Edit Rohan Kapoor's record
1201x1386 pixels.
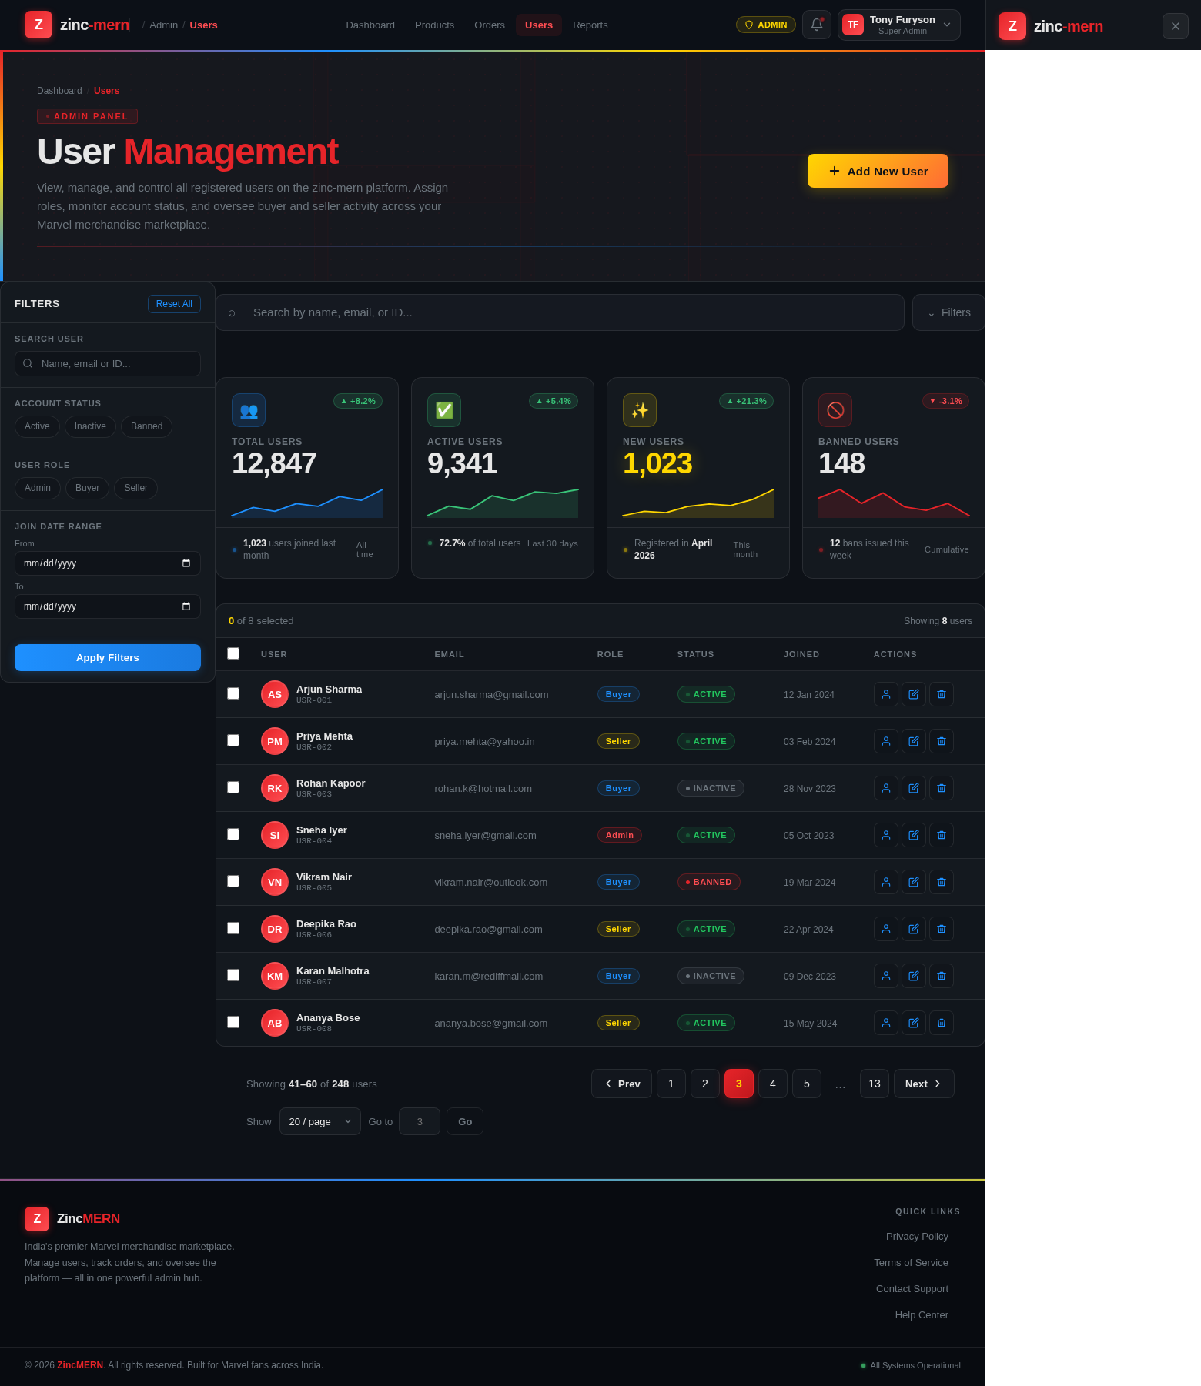pyautogui.click(x=914, y=788)
